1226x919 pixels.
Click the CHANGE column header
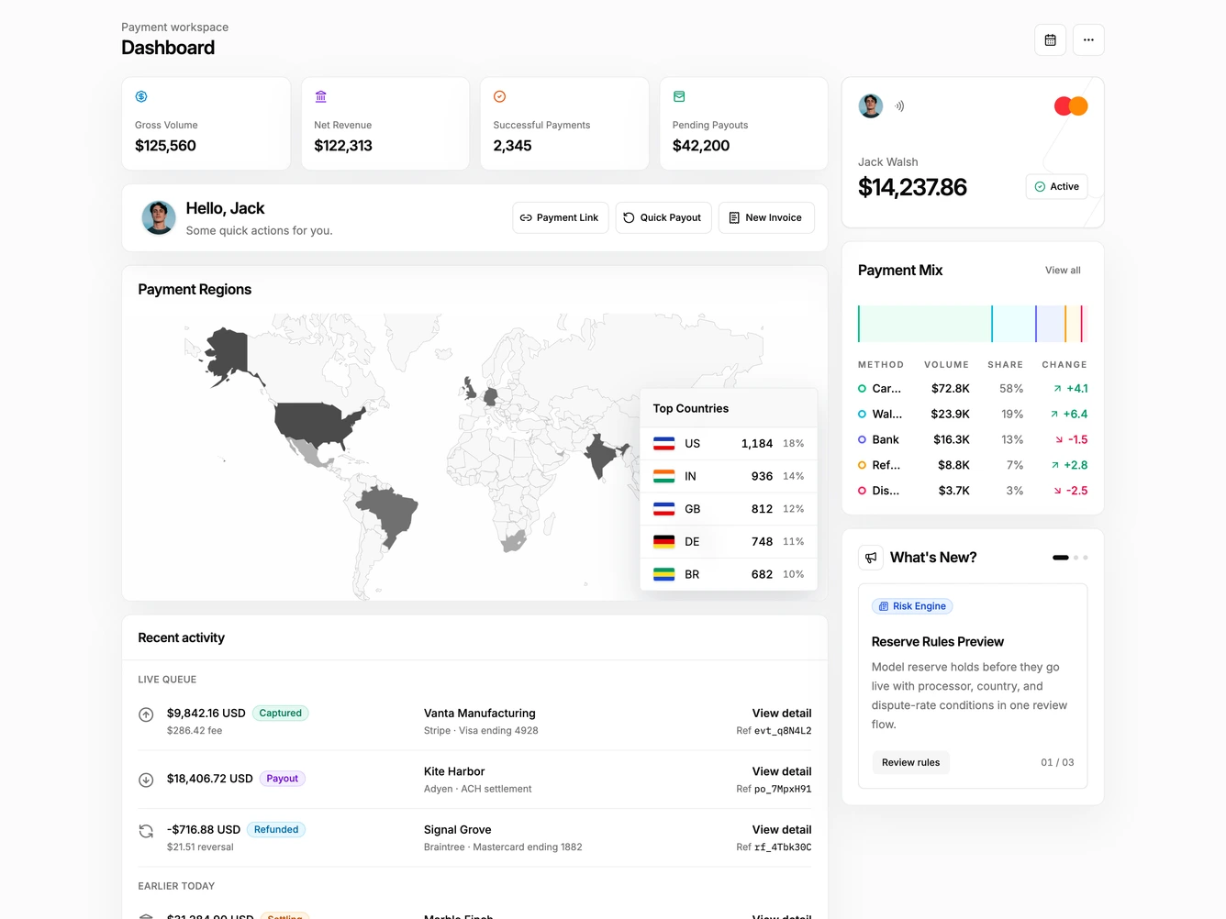pos(1064,365)
